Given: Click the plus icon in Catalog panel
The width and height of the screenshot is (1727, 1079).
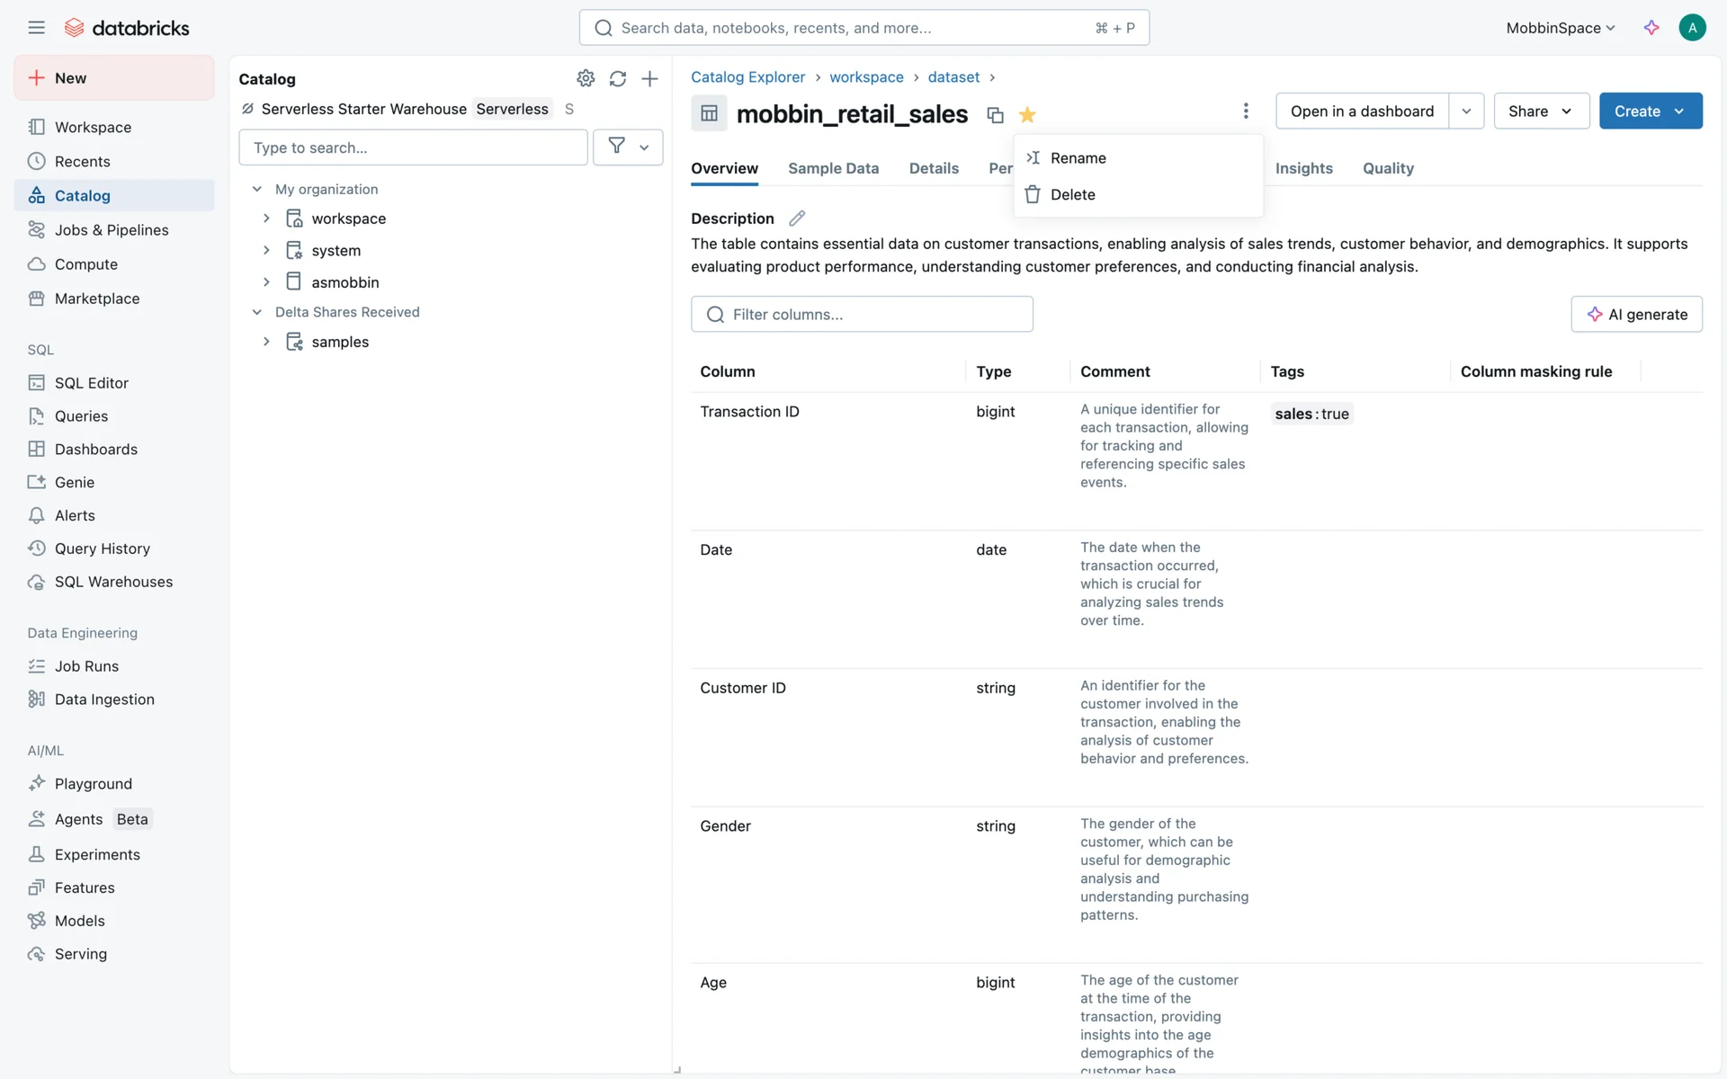Looking at the screenshot, I should coord(649,79).
